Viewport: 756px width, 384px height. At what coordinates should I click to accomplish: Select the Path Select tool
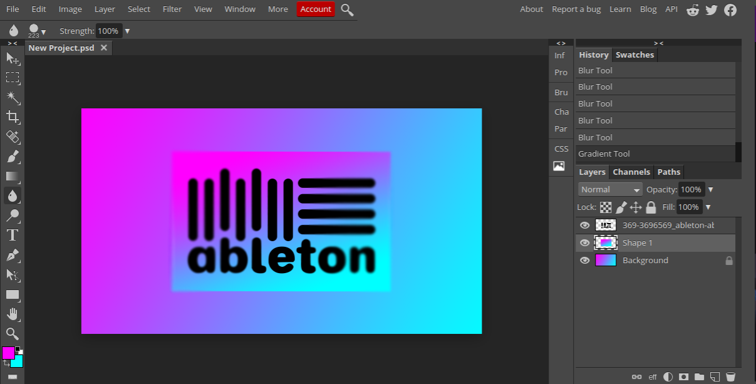tap(12, 274)
